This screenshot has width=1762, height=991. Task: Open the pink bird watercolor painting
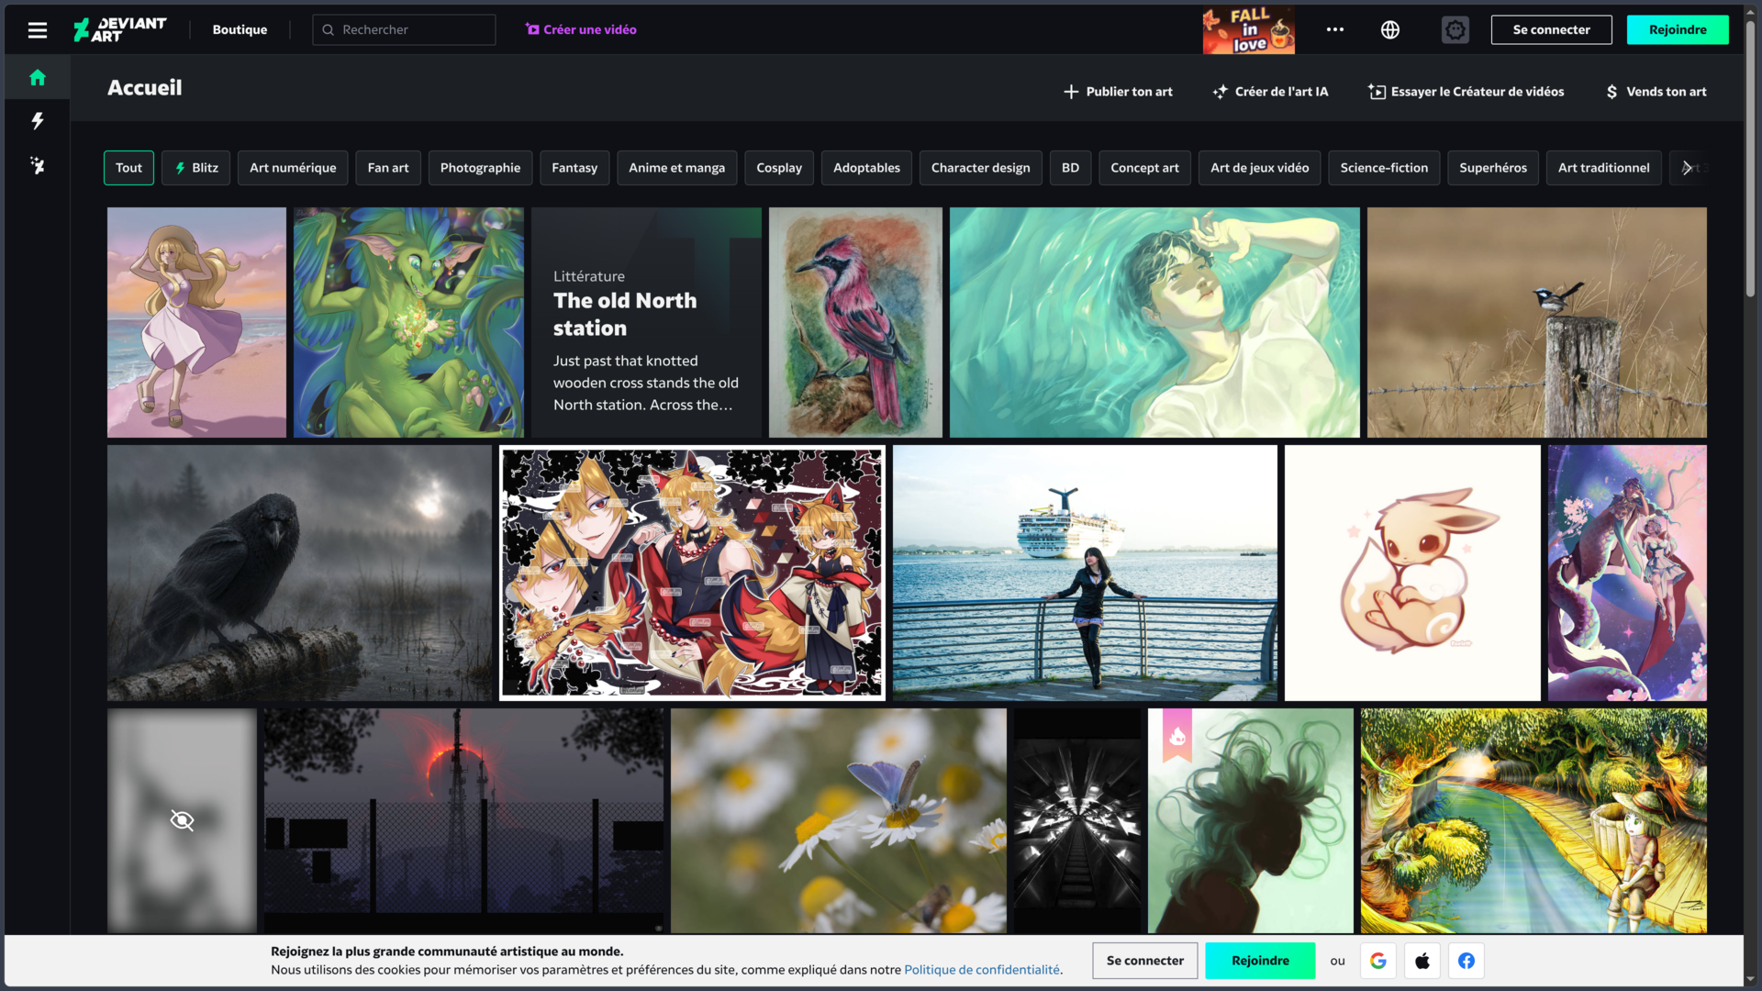855,322
